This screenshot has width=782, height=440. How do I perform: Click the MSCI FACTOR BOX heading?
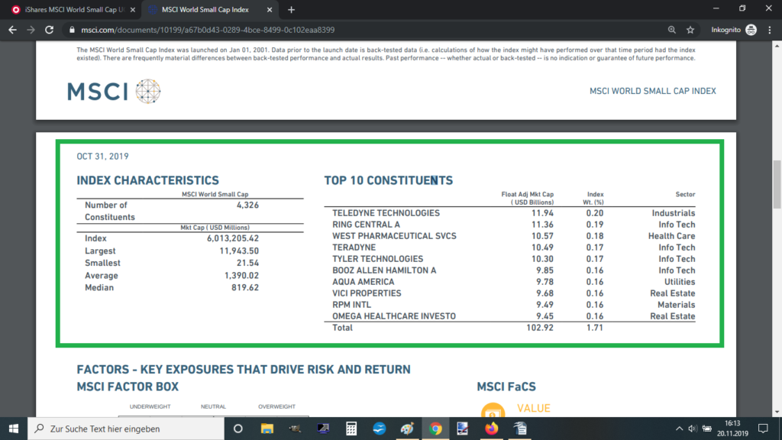[x=128, y=387]
